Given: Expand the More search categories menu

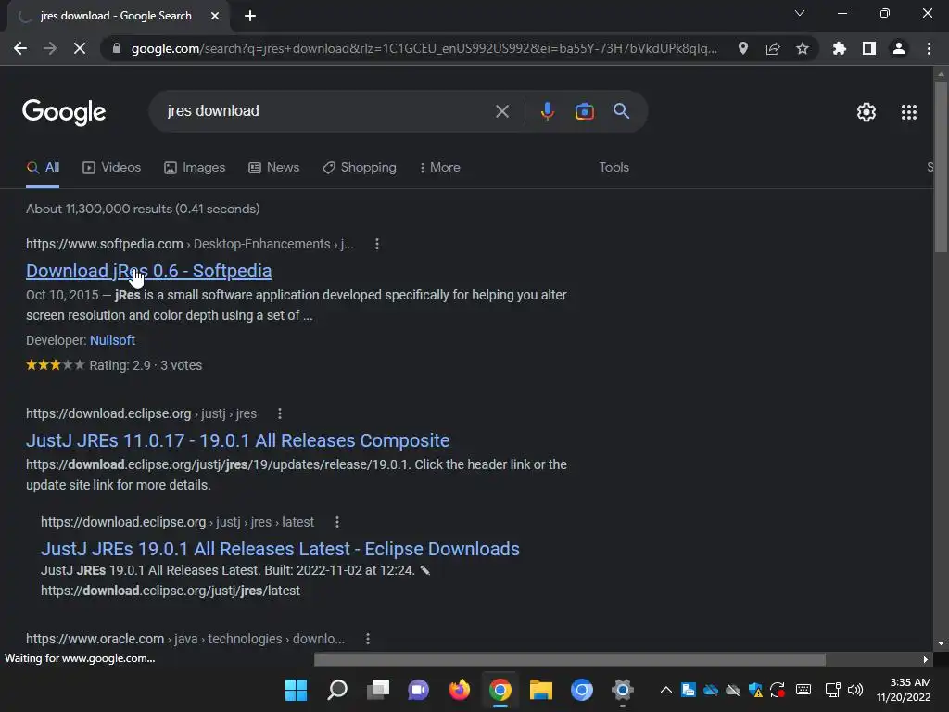Looking at the screenshot, I should (x=440, y=167).
